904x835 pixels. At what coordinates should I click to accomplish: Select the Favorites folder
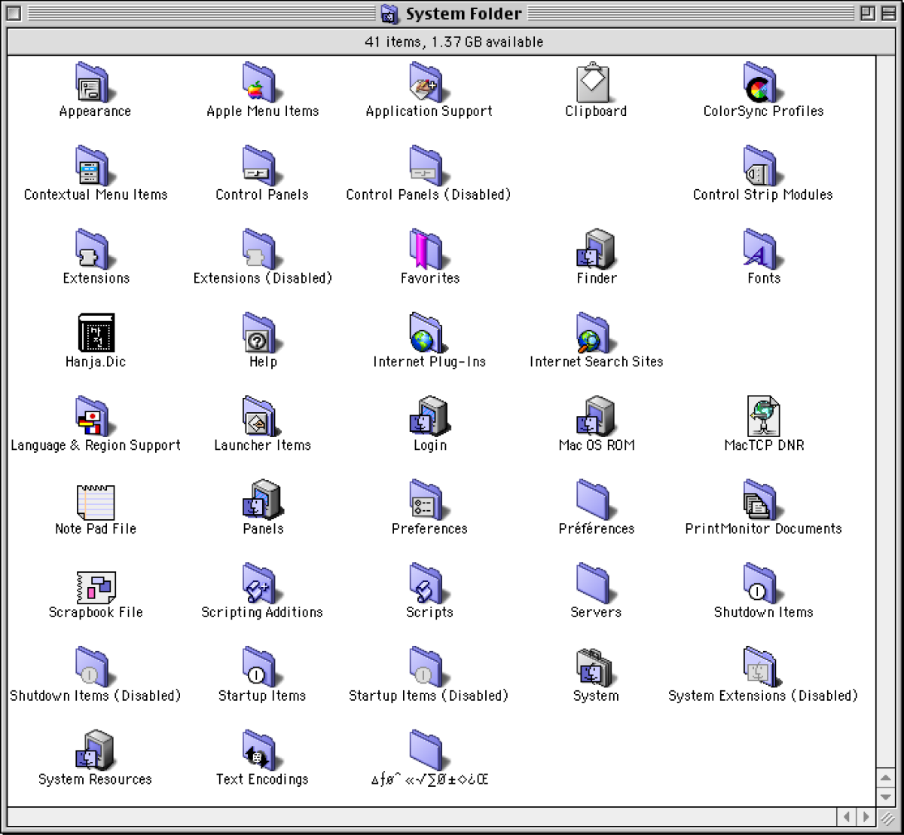pos(425,250)
